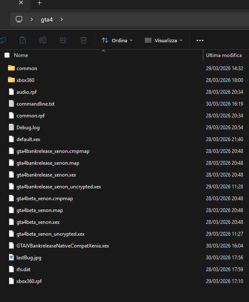Click the This PC monitor icon in address bar
This screenshot has height=302, width=249.
point(19,19)
